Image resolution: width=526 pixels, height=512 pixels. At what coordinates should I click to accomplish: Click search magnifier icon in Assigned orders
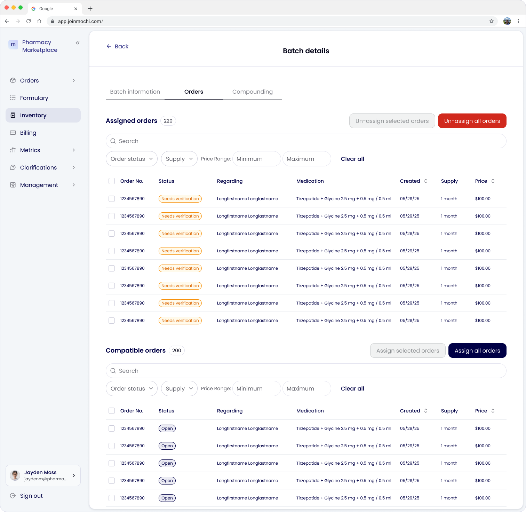pos(113,141)
